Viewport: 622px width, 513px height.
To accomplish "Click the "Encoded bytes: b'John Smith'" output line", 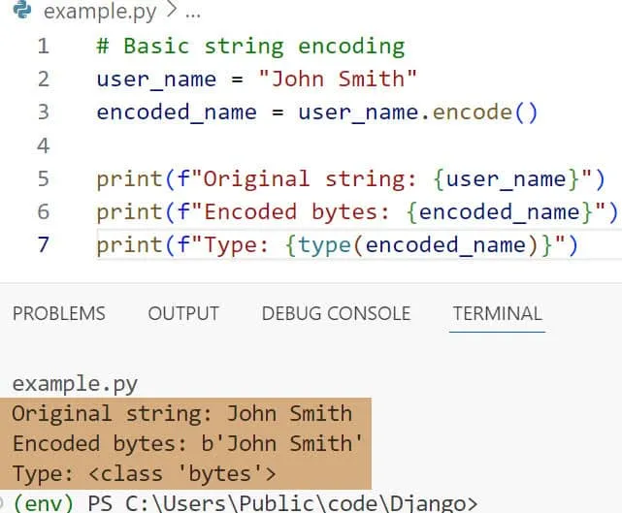I will (187, 444).
